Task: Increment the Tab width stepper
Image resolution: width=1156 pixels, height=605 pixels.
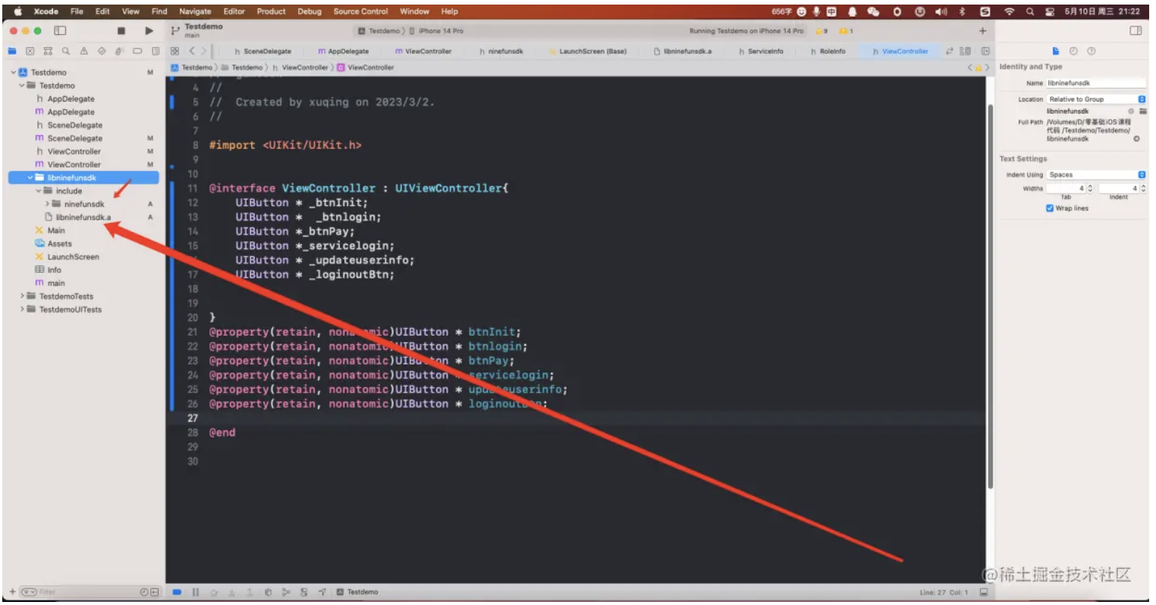Action: pos(1090,186)
